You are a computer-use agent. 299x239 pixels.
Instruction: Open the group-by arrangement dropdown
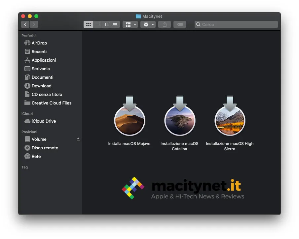coord(130,24)
